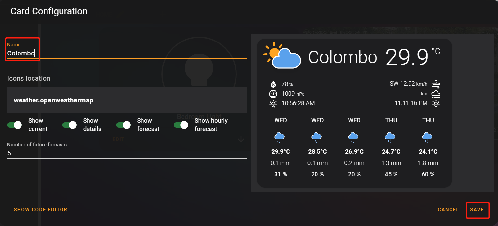Open the weather.openweathermap entity selector

pyautogui.click(x=127, y=100)
